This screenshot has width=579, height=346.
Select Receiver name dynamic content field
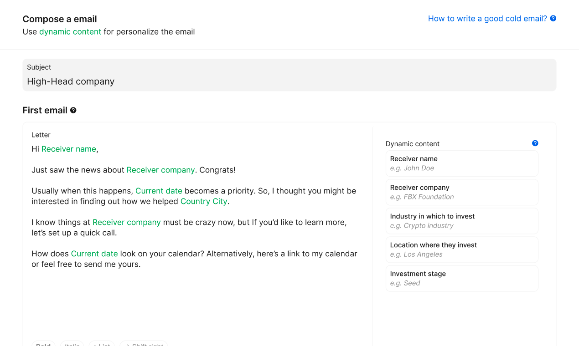point(462,163)
